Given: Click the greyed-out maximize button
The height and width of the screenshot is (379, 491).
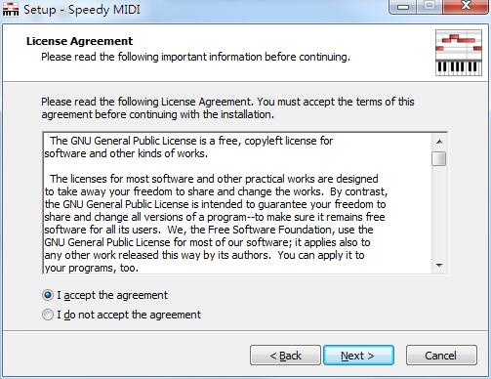Looking at the screenshot, I should [x=430, y=7].
